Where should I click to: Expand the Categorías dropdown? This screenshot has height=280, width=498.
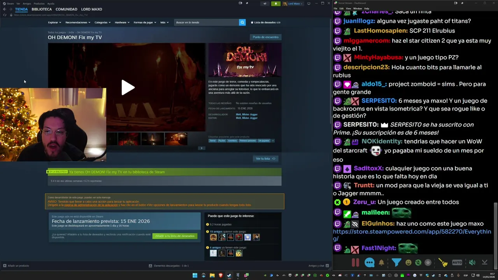[102, 22]
